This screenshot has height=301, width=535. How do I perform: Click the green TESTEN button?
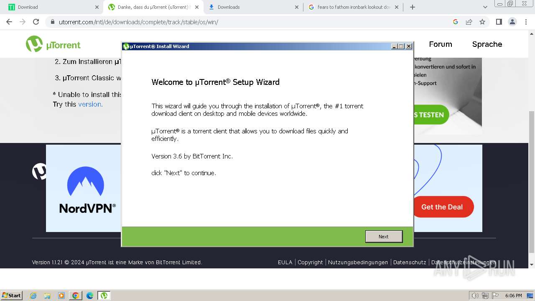click(431, 115)
